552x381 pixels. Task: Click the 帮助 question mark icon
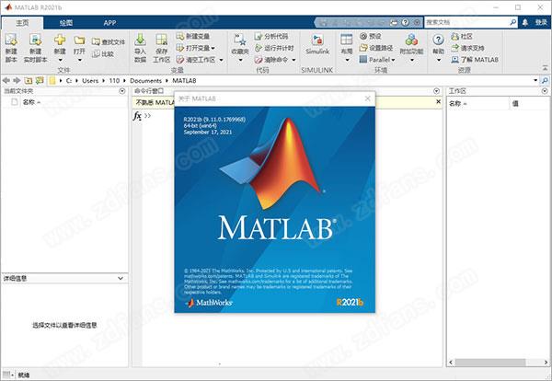point(438,40)
